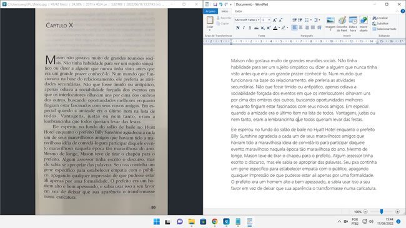This screenshot has width=406, height=228.
Task: Click the Recortar (cut) button
Action: (x=224, y=18)
